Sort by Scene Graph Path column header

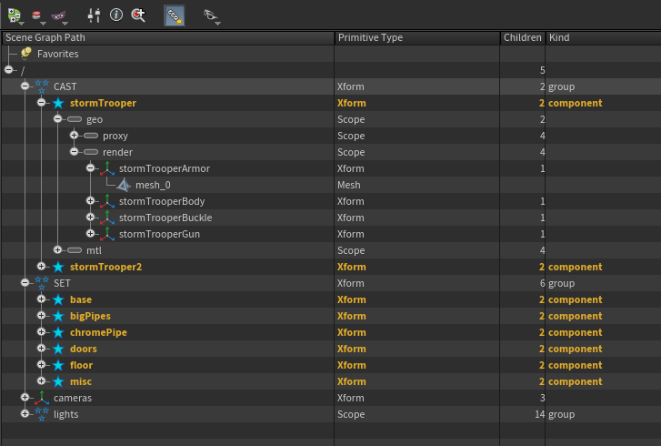pyautogui.click(x=168, y=37)
